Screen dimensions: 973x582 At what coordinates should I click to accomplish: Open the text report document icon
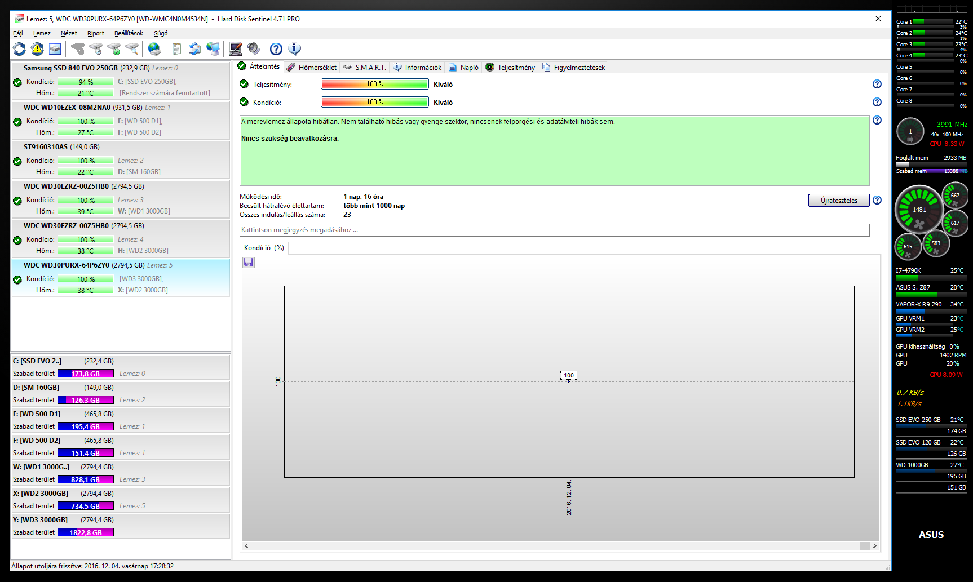point(176,49)
